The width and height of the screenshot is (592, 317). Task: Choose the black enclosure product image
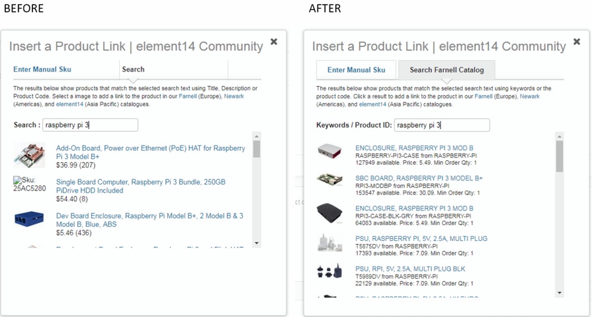coord(329,212)
